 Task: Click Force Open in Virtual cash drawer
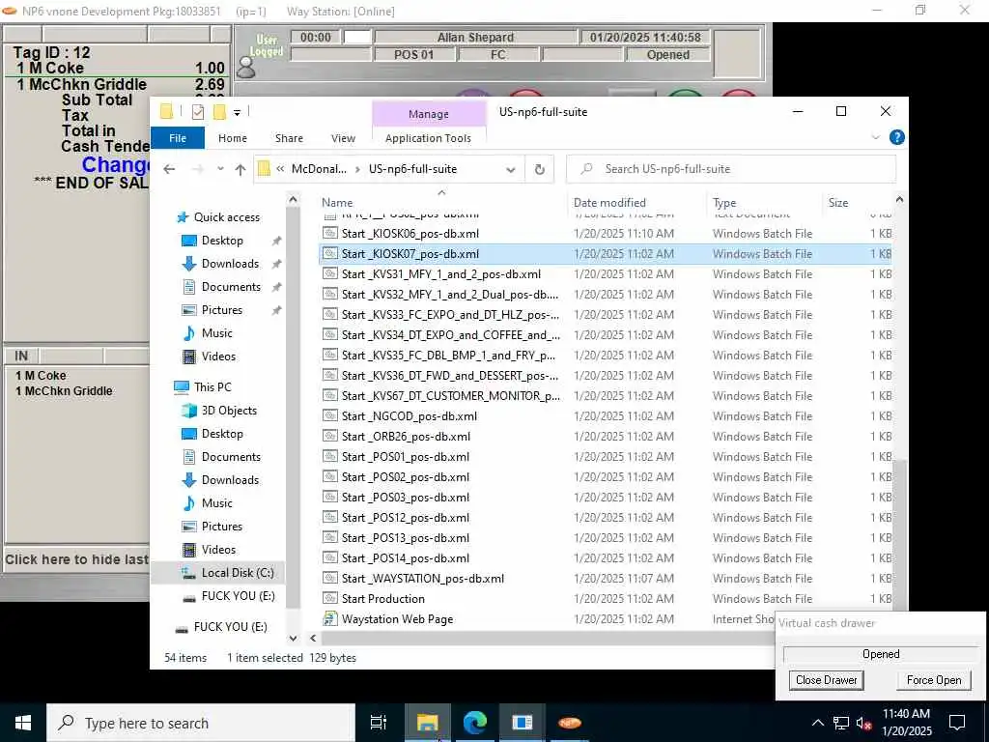tap(934, 680)
